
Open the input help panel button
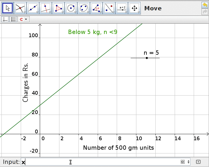pos(198,162)
